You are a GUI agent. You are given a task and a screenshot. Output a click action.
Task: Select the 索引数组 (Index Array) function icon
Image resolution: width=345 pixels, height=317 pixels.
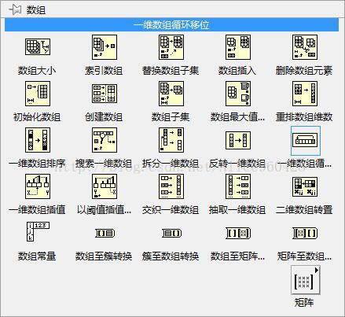point(105,47)
